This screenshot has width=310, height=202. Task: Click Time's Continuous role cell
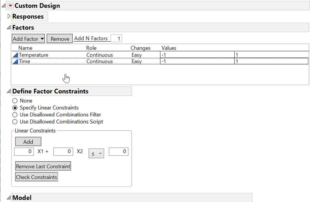click(x=100, y=61)
